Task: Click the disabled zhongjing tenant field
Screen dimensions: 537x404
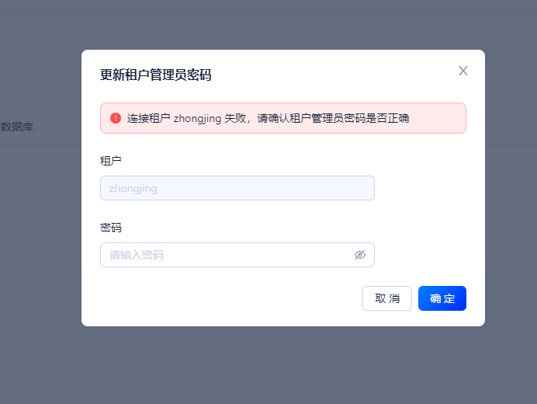Action: point(237,188)
